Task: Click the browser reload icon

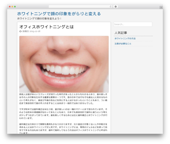Action: 111,7
